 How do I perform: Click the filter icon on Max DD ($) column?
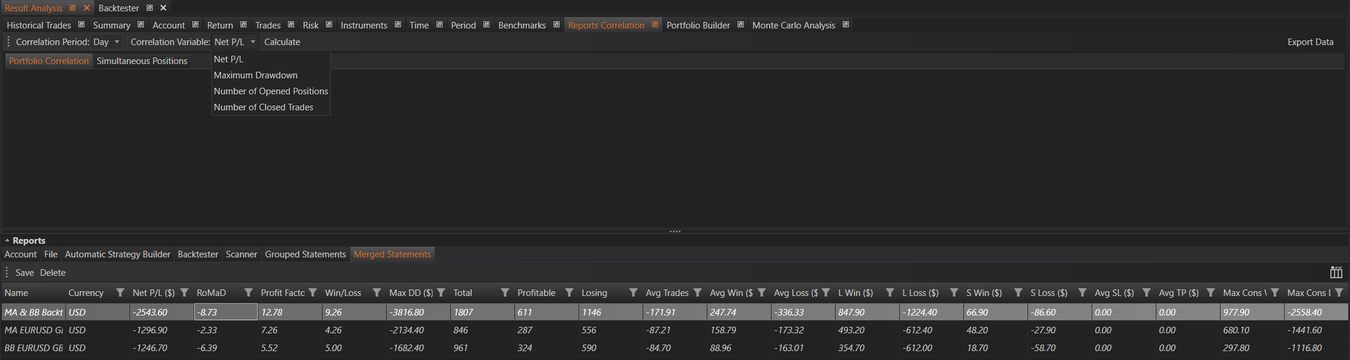click(441, 292)
